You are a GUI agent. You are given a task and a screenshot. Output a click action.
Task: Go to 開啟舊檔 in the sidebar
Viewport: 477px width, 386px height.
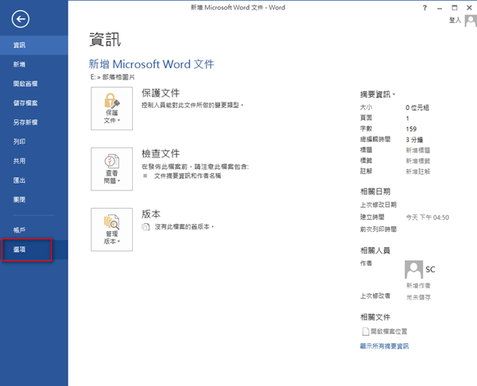tap(33, 84)
